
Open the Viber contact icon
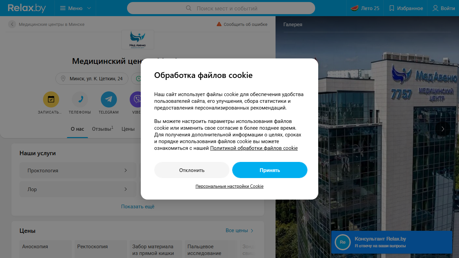coord(135,99)
